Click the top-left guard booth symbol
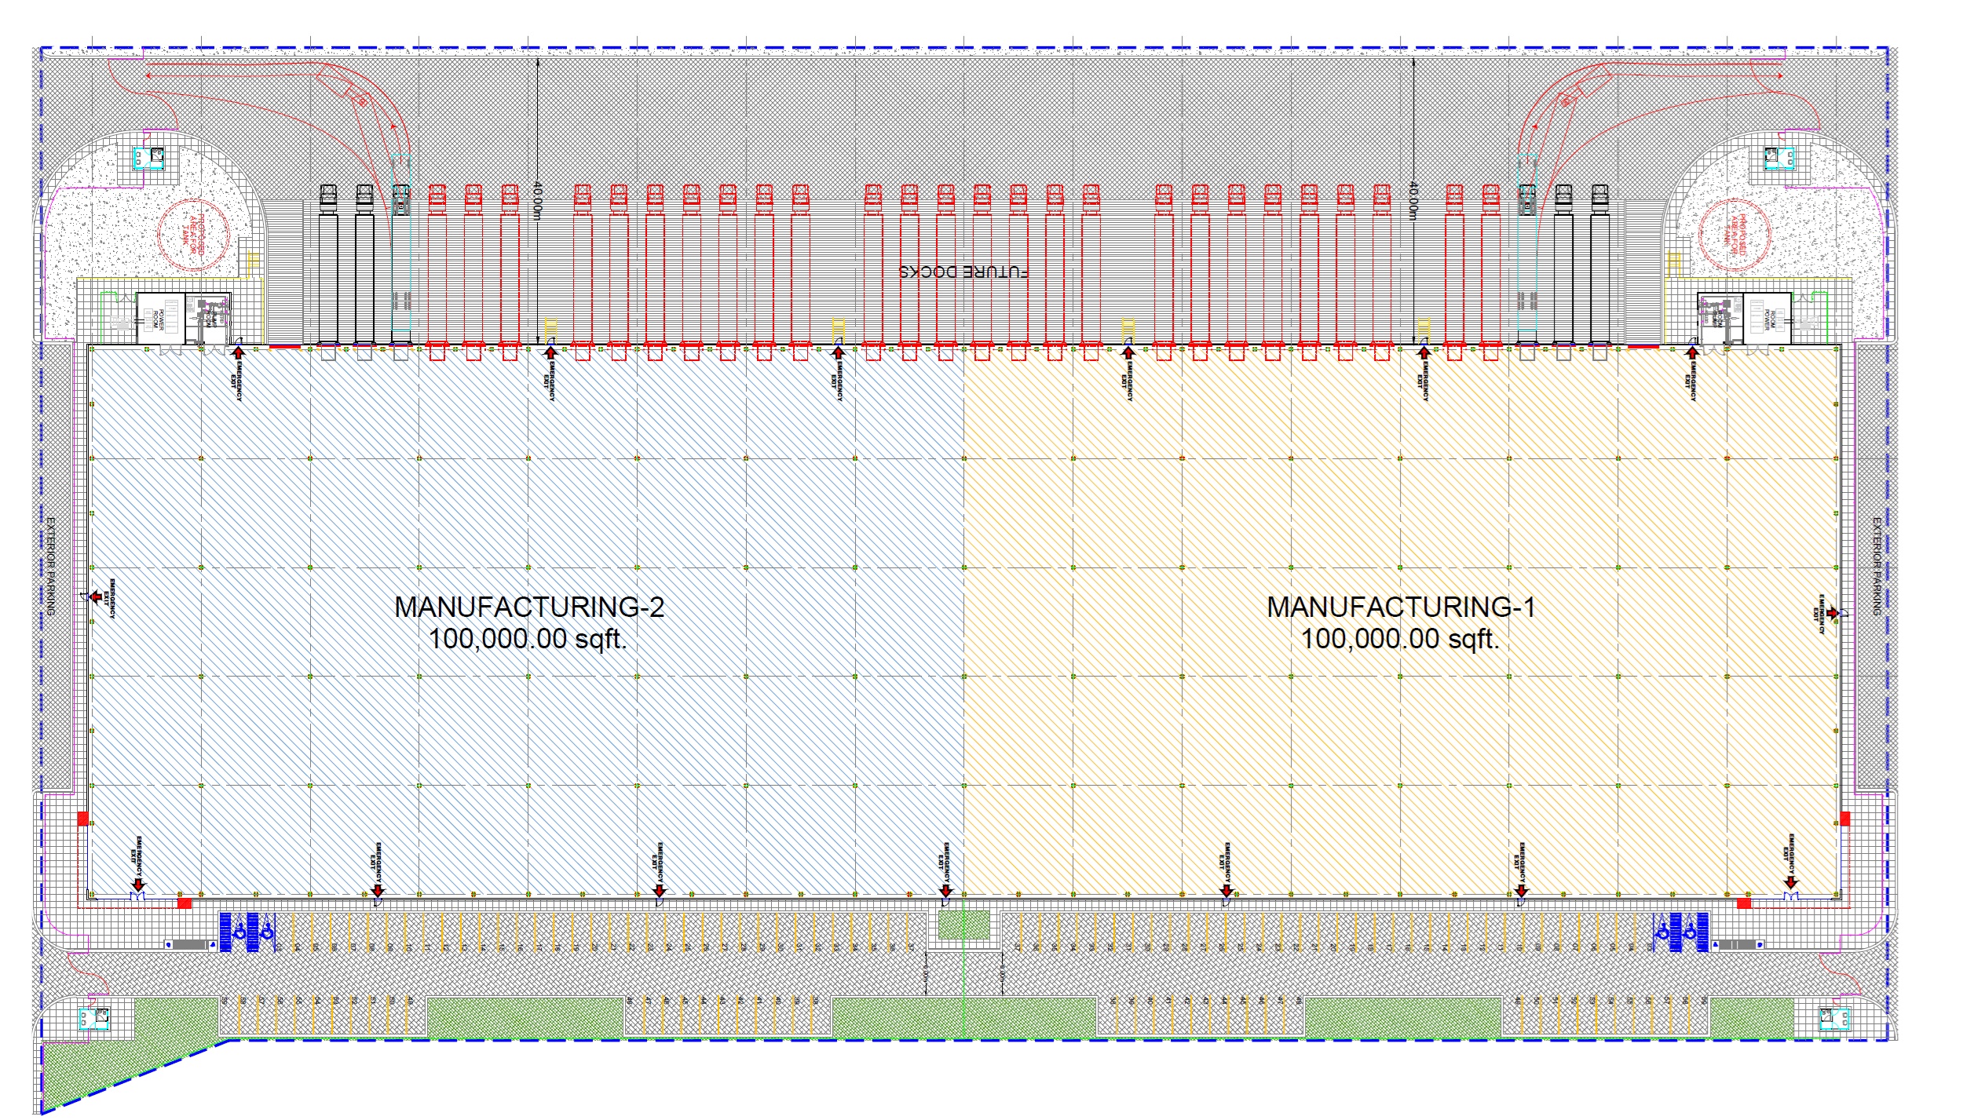The width and height of the screenshot is (1985, 1120). click(148, 158)
